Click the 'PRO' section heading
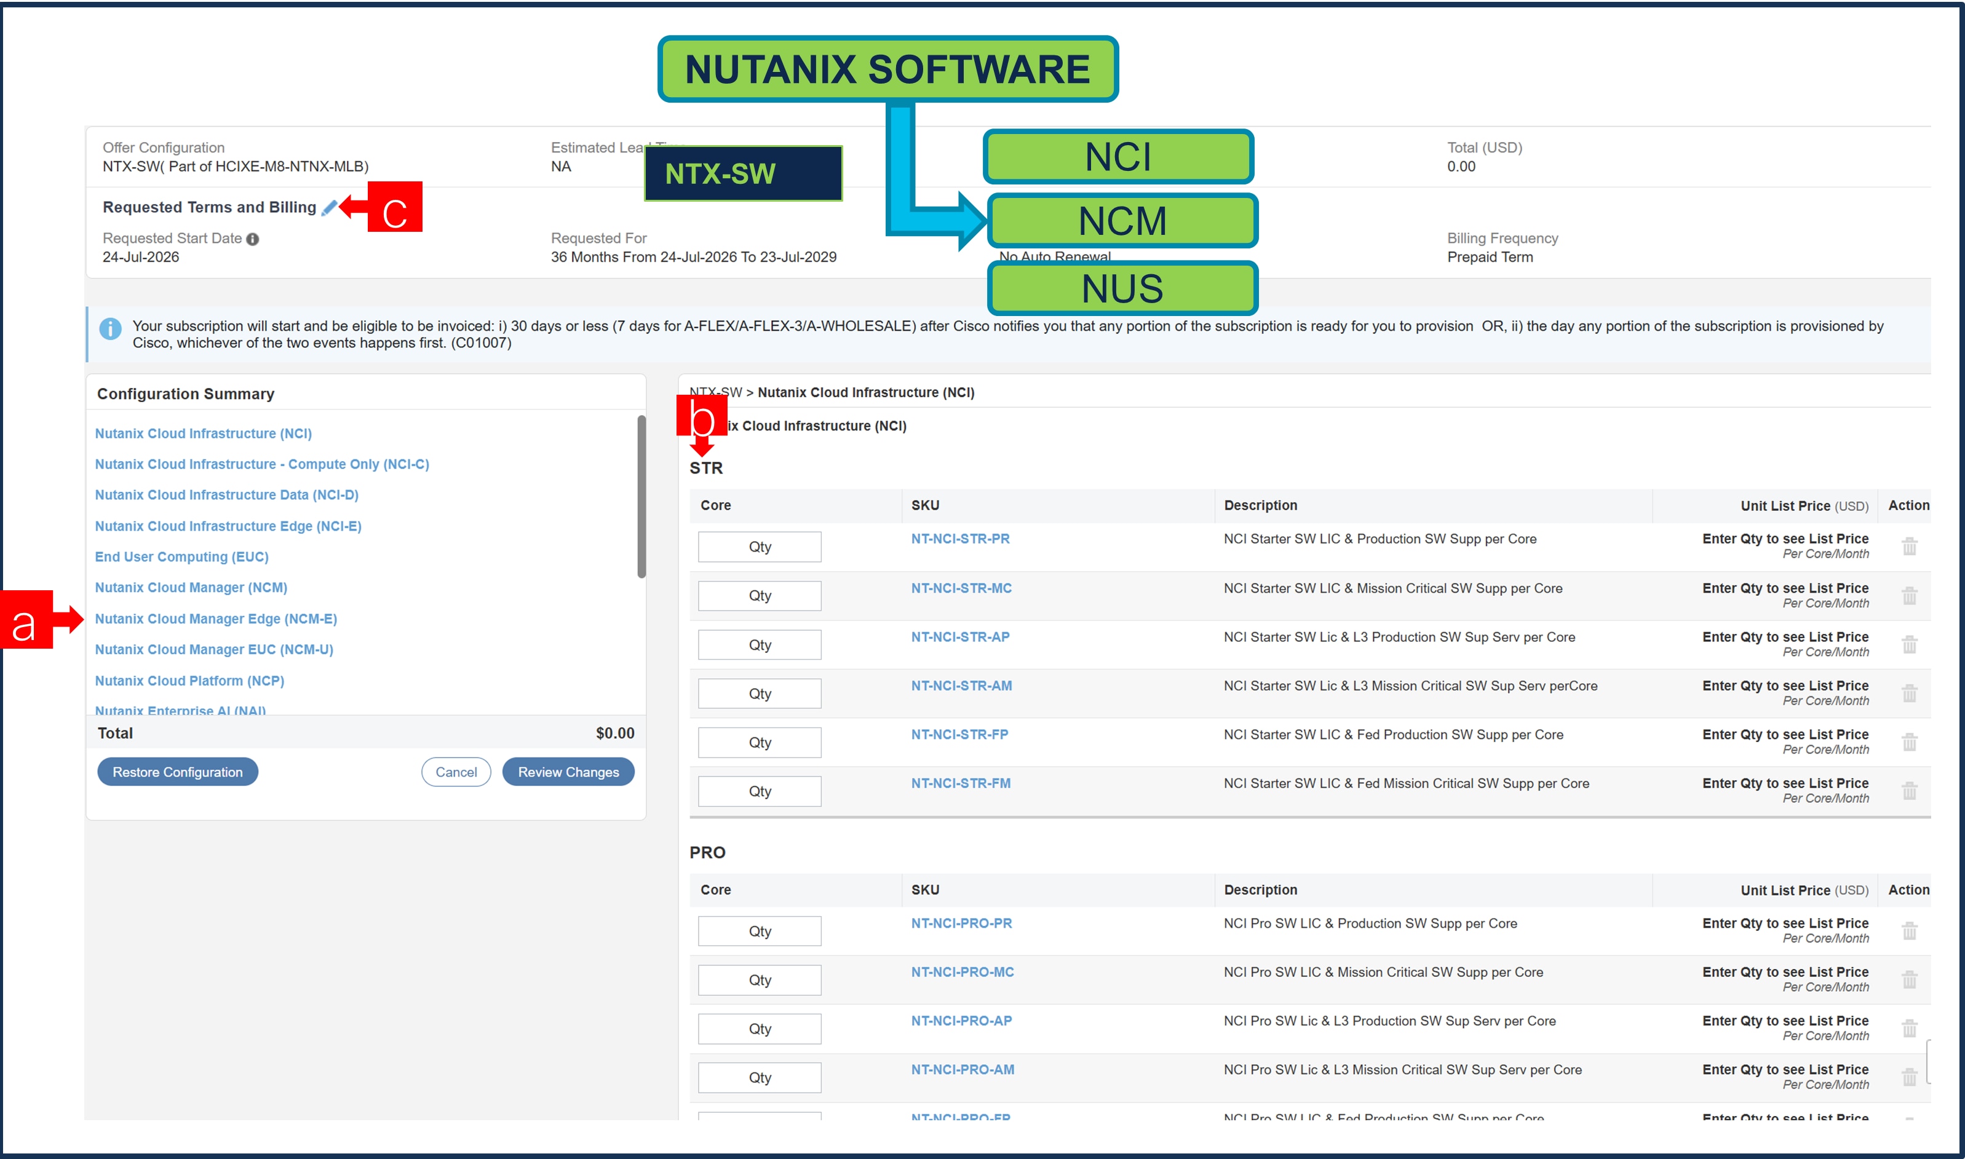The image size is (1965, 1159). coord(707,853)
